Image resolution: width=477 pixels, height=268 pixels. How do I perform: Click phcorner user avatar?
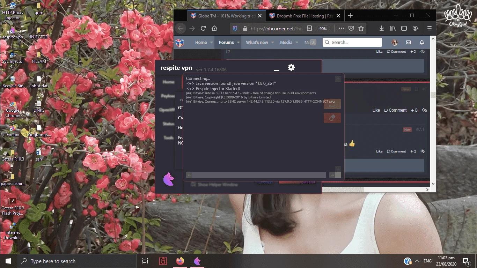pyautogui.click(x=395, y=42)
